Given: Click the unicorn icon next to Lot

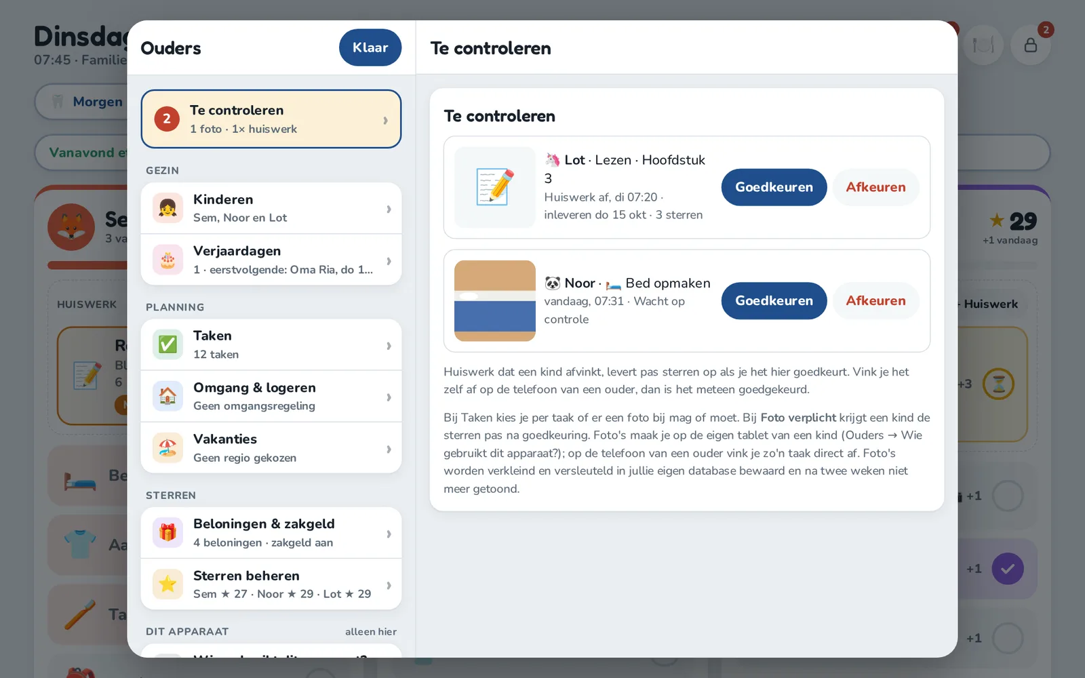Looking at the screenshot, I should 553,160.
